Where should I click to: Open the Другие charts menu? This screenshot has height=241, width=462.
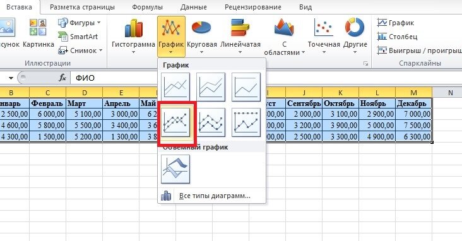(x=355, y=36)
